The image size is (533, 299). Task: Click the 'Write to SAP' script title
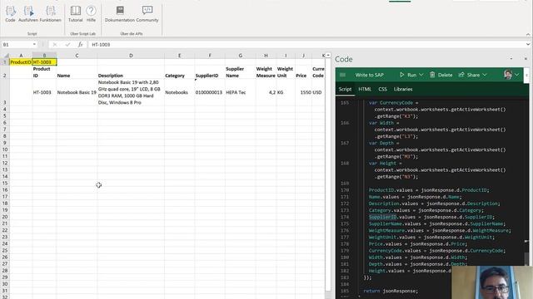tap(369, 75)
